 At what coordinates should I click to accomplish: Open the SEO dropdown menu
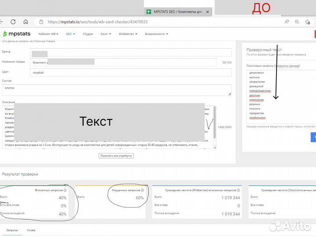pyautogui.click(x=70, y=34)
